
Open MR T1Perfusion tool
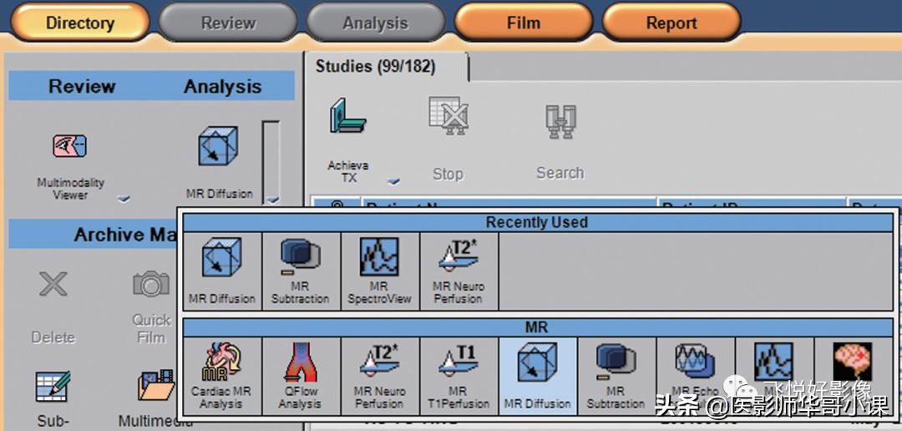pos(459,376)
